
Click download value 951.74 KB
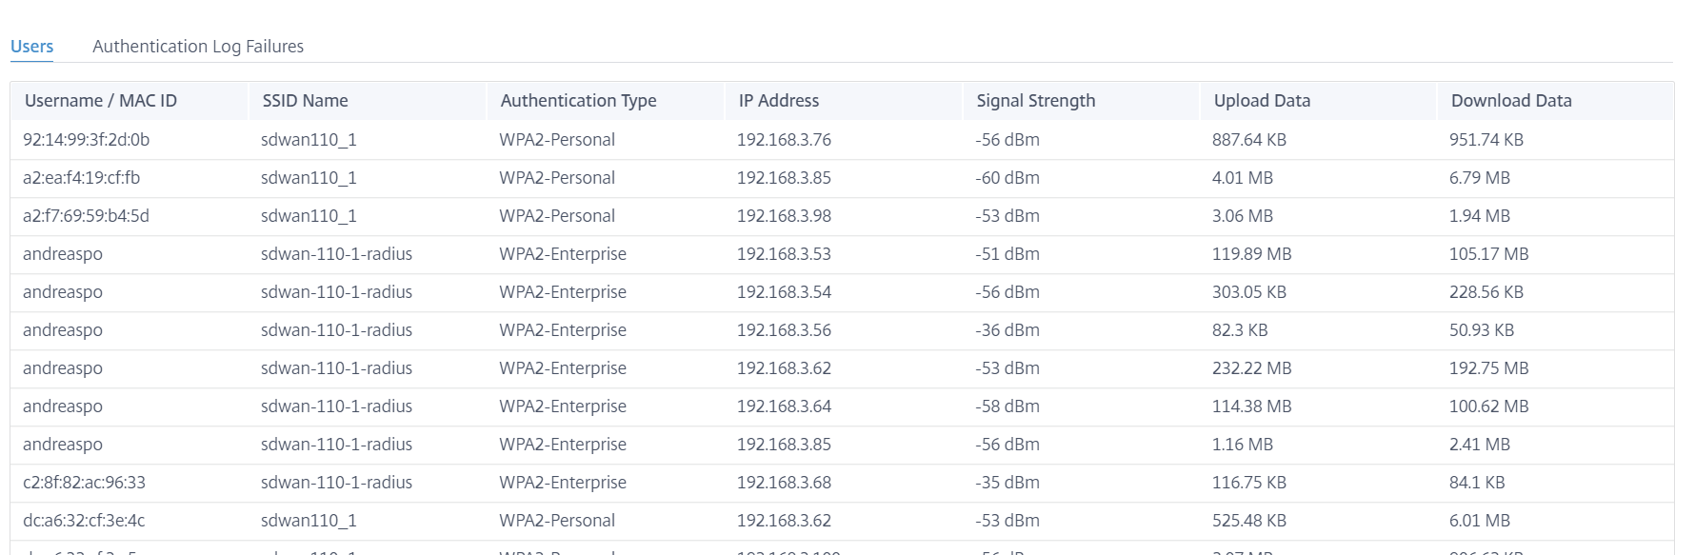pyautogui.click(x=1486, y=140)
